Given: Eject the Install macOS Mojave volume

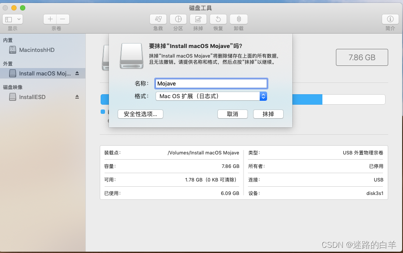Looking at the screenshot, I should (x=77, y=73).
